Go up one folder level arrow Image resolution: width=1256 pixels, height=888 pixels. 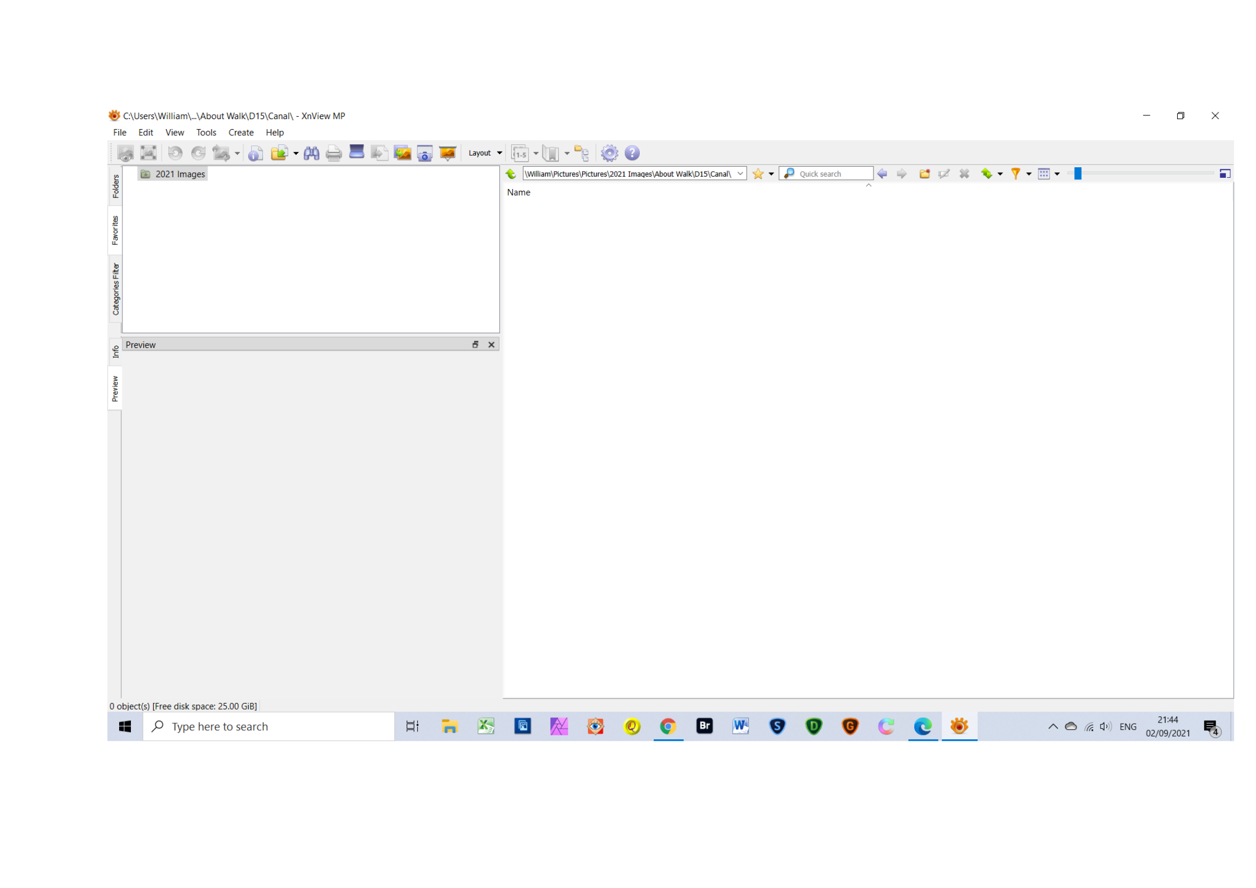coord(511,174)
